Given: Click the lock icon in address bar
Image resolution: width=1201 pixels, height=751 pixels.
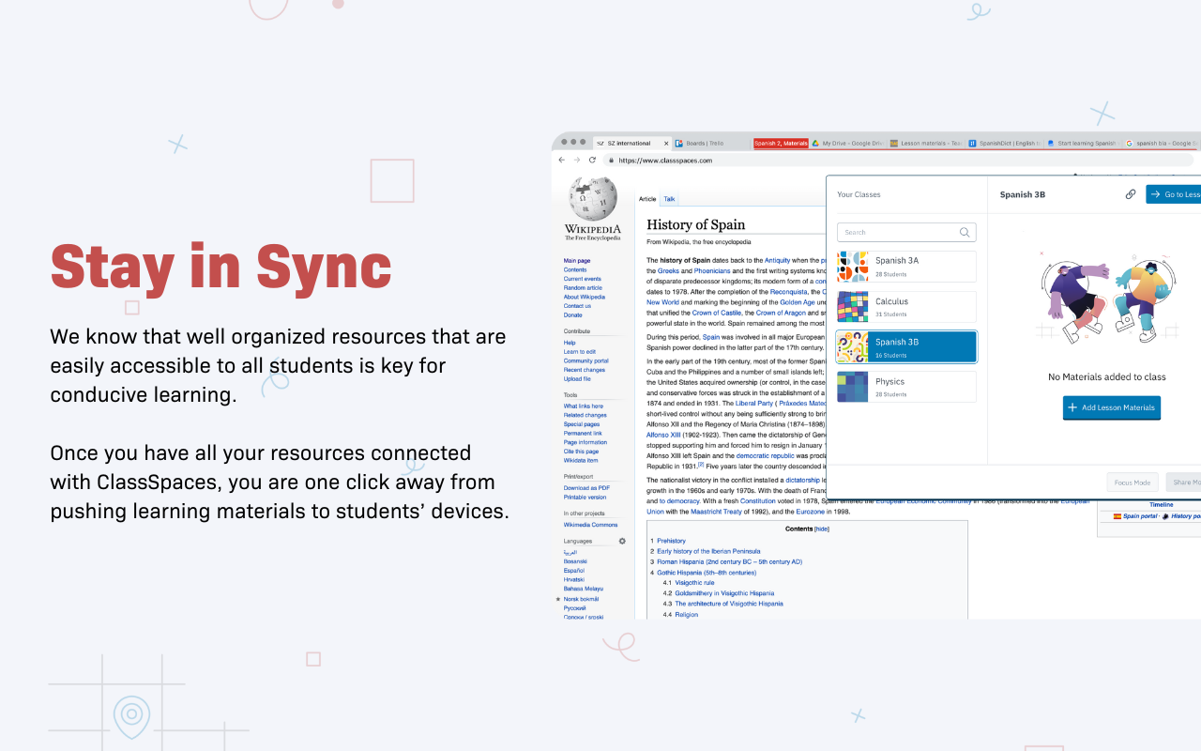Looking at the screenshot, I should coord(612,161).
